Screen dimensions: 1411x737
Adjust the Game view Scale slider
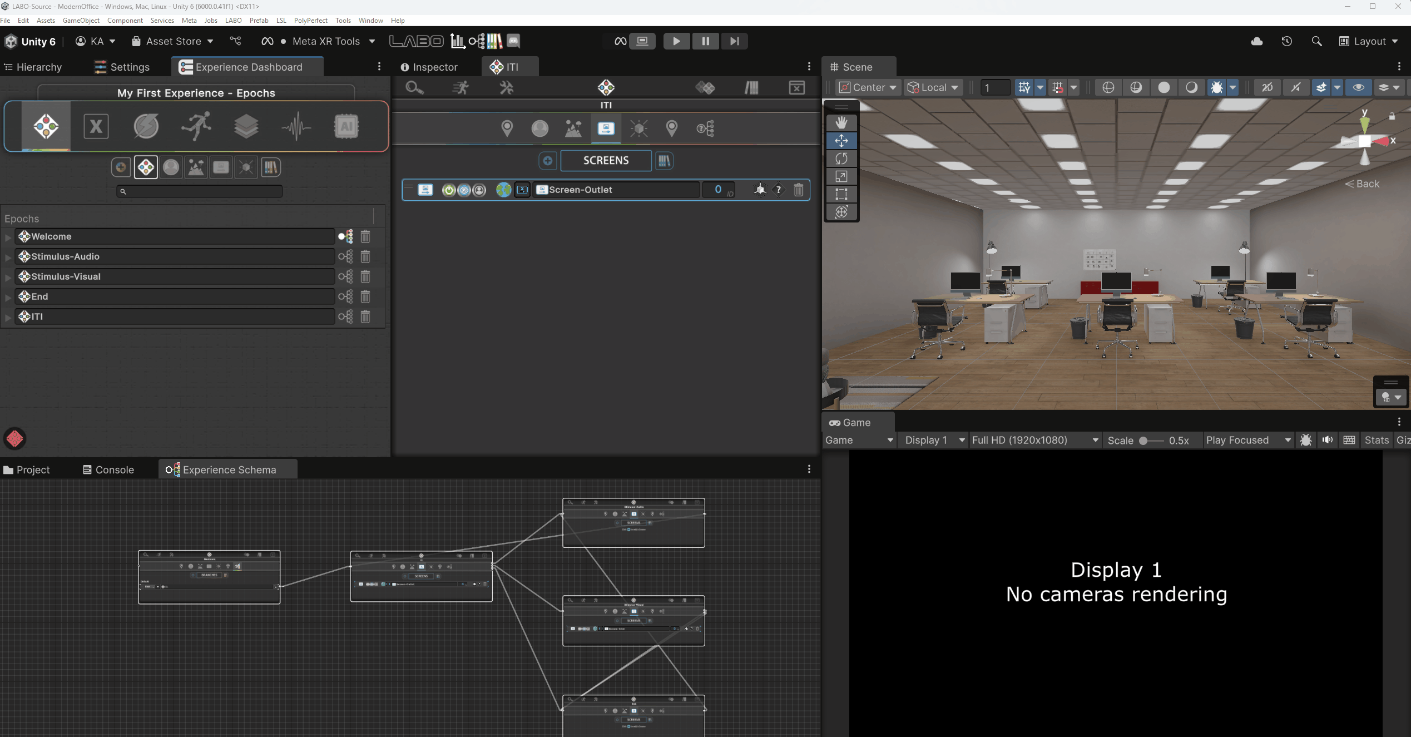tap(1151, 441)
